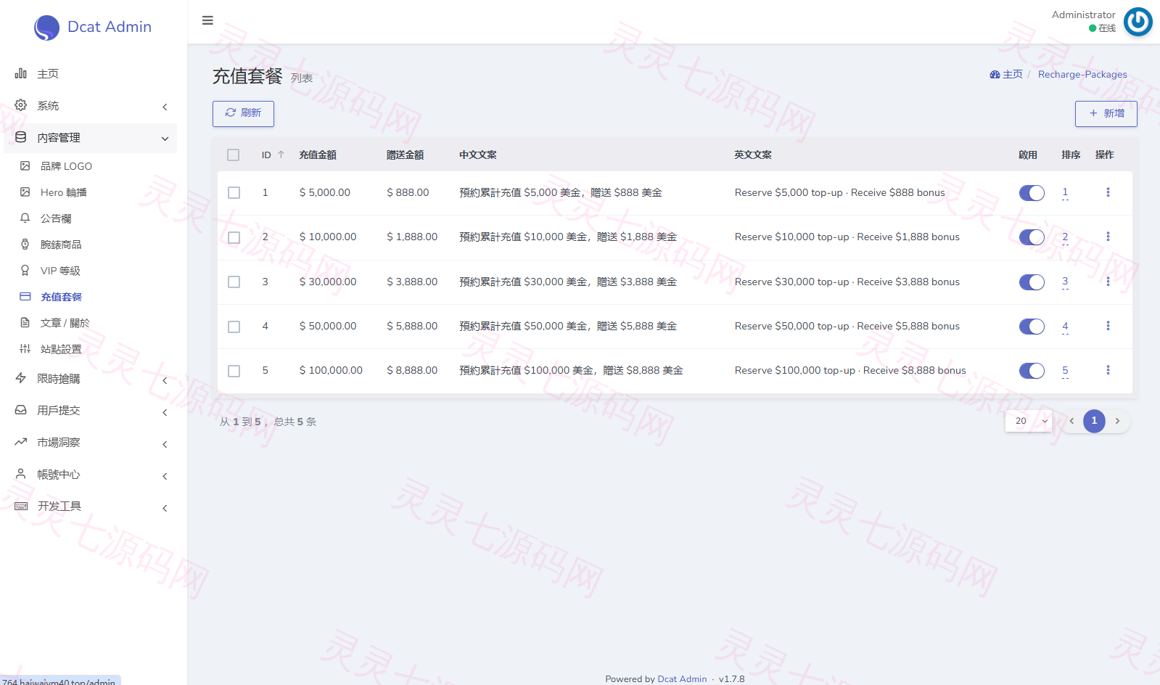1160x685 pixels.
Task: Select checkbox for ID 1 row
Action: [x=234, y=192]
